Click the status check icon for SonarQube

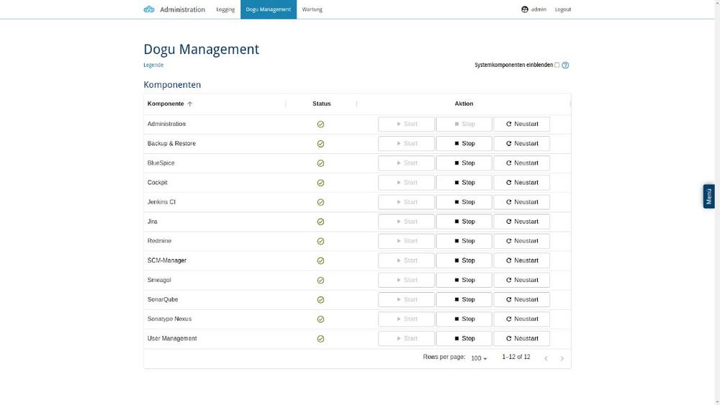320,299
